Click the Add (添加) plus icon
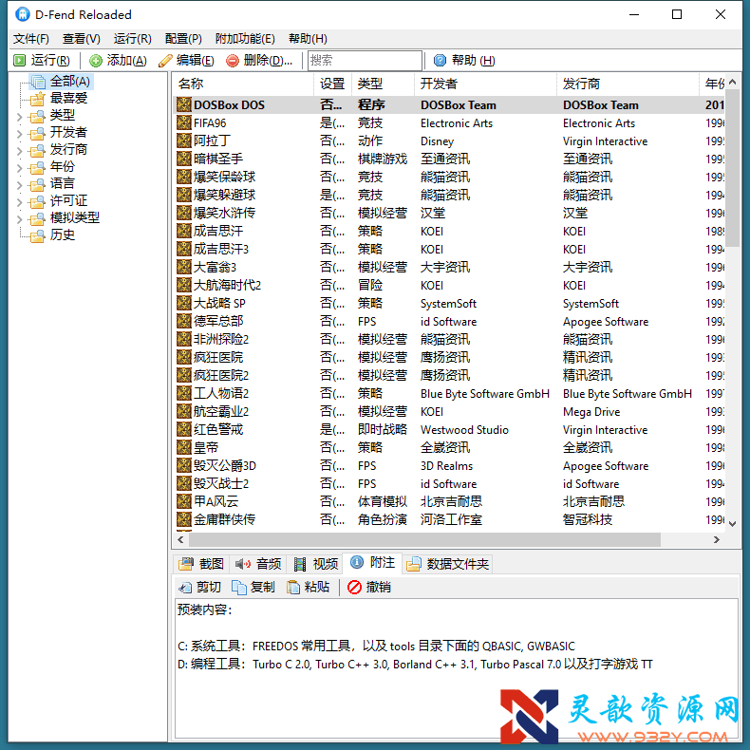Screen dimensions: 750x750 (96, 60)
